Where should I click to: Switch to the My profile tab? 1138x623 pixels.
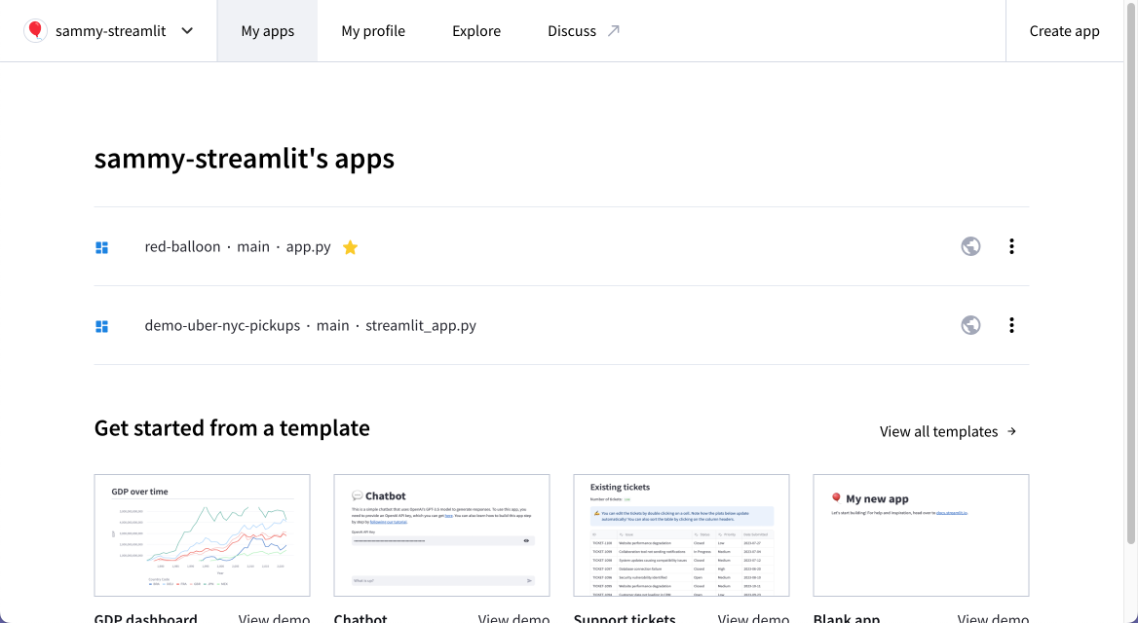373,30
